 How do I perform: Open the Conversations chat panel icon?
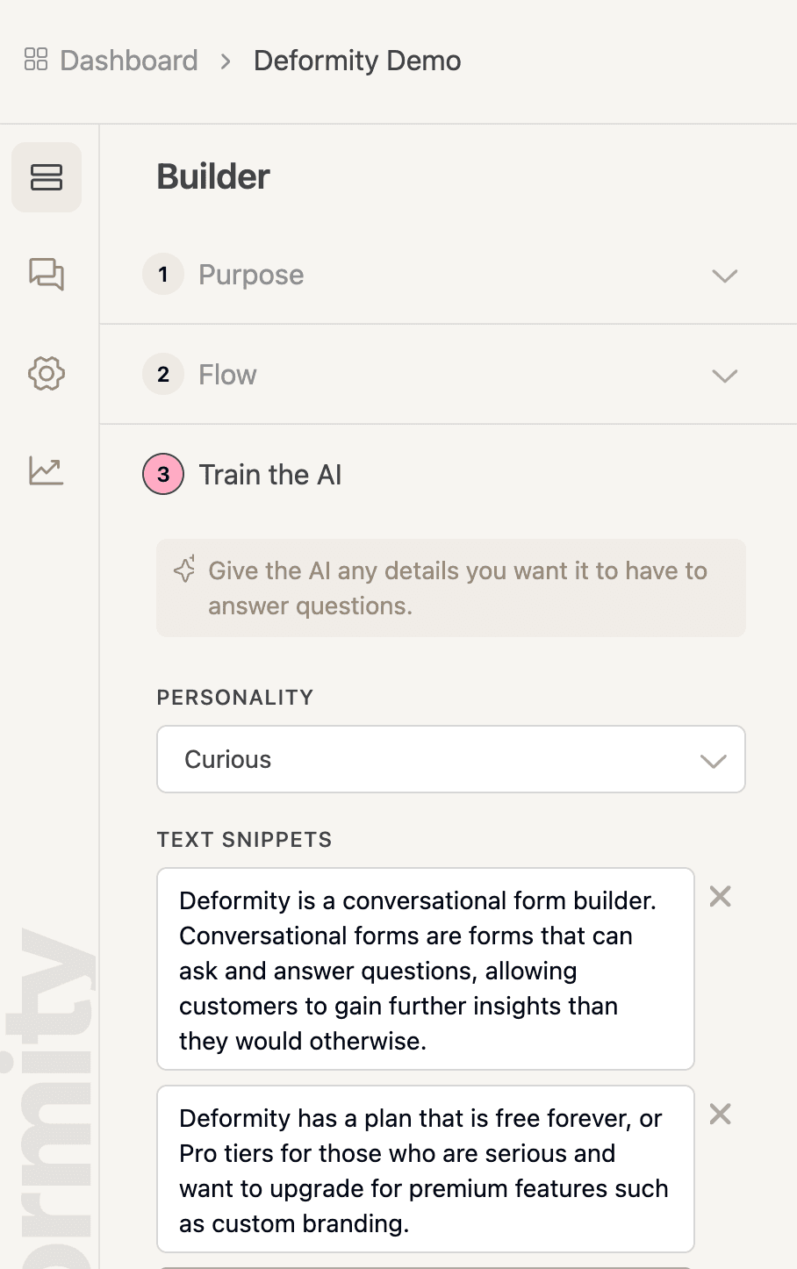coord(46,275)
